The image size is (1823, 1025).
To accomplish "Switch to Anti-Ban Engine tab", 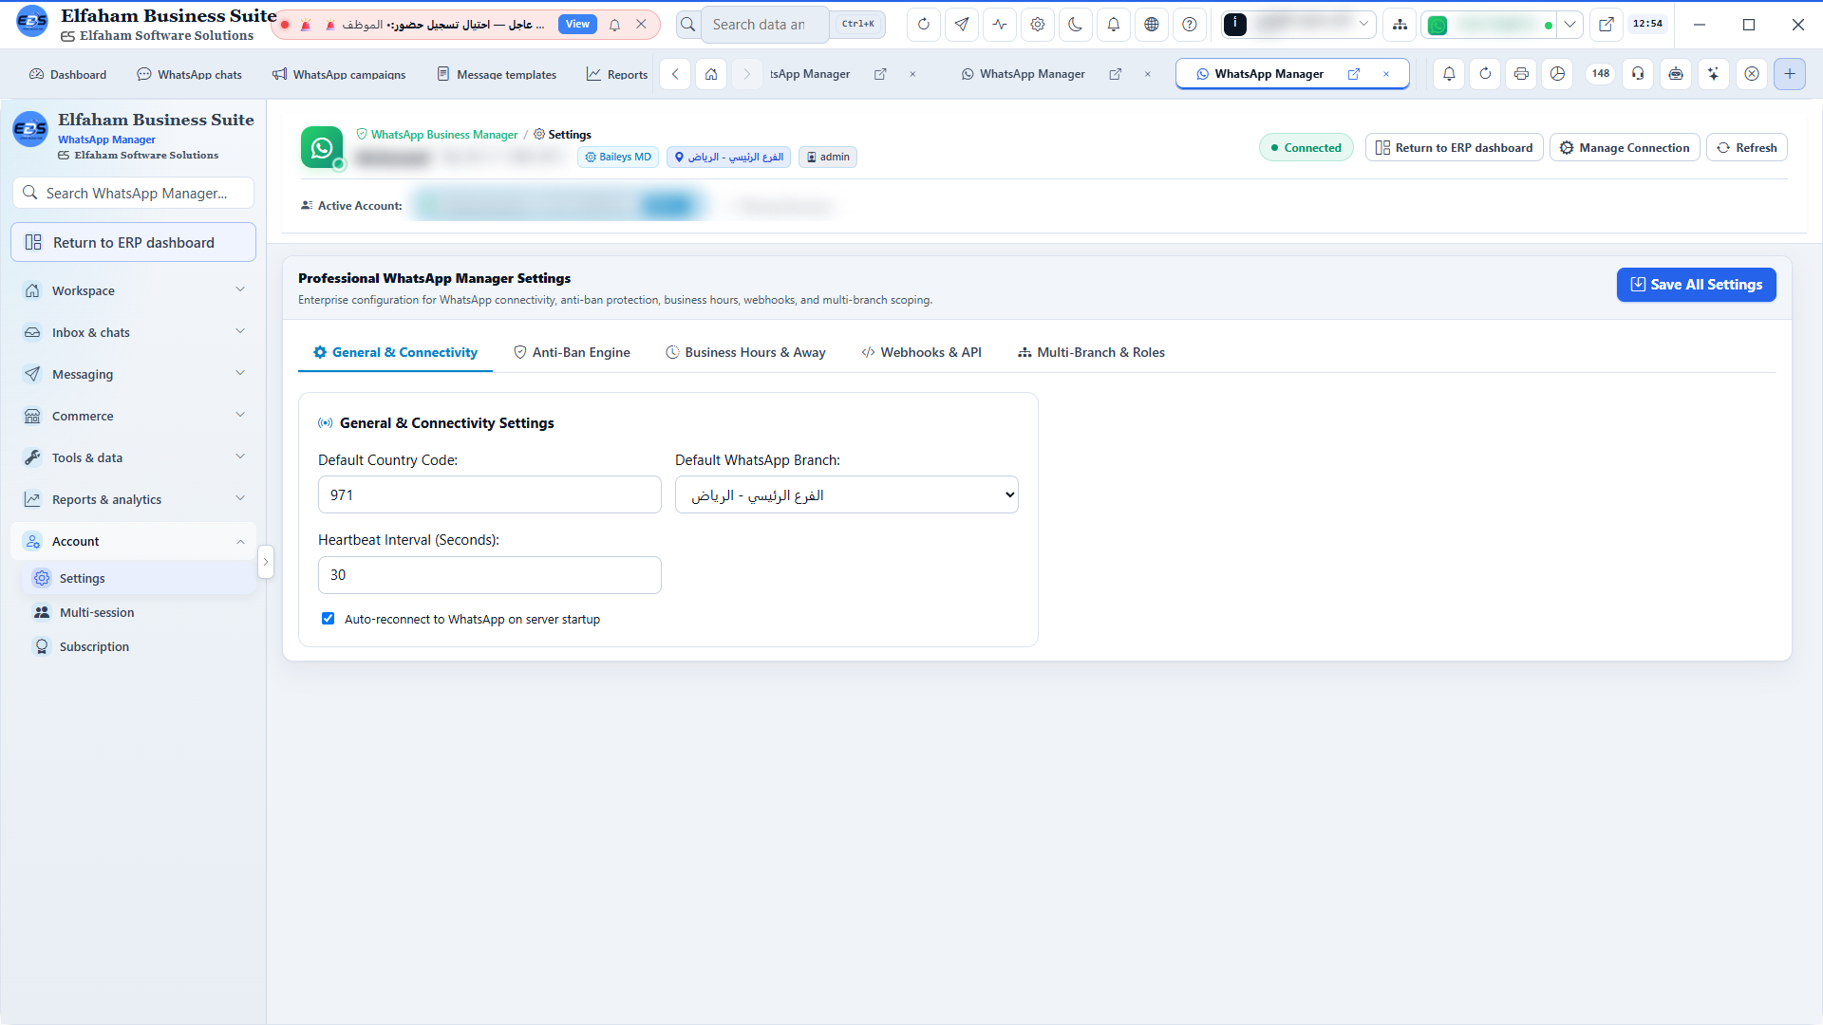I will pyautogui.click(x=572, y=352).
